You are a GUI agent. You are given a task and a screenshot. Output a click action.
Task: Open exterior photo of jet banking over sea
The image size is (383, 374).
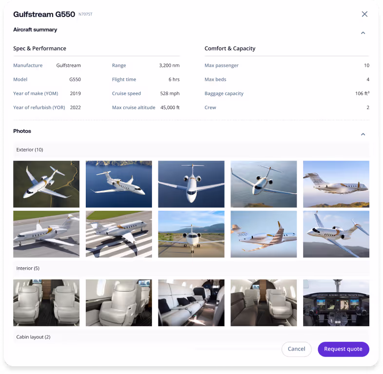tap(264, 184)
